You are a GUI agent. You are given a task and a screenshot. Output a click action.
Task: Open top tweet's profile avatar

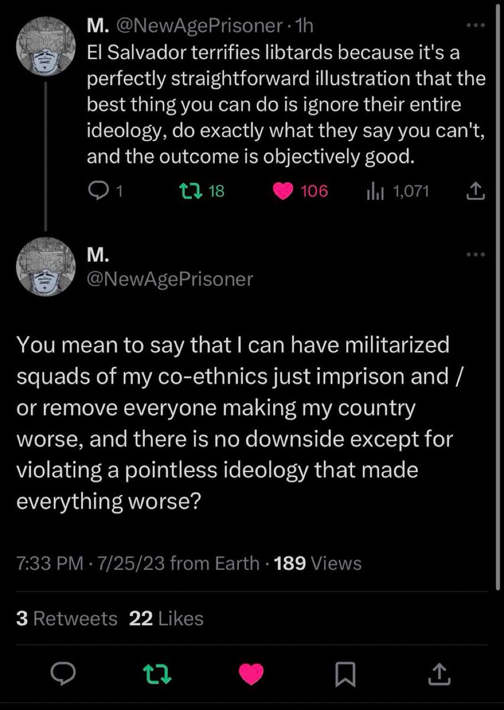(45, 46)
